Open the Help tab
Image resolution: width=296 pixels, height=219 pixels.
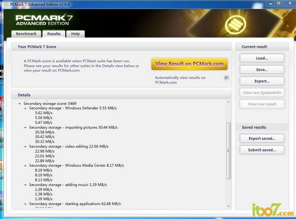[75, 34]
